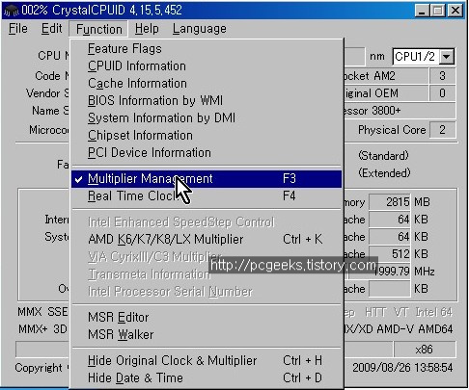The height and width of the screenshot is (390, 469).
Task: Launch the MSR Editor
Action: coord(207,318)
